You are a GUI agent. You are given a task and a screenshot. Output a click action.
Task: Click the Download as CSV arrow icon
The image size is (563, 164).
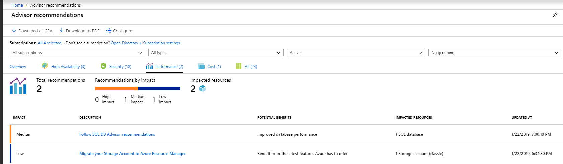point(14,30)
